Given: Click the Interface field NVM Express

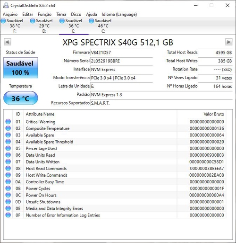Looking at the screenshot, I should [x=121, y=69].
